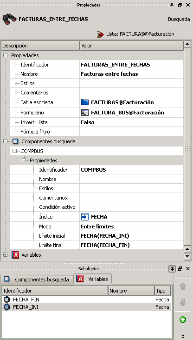
Task: Click the blue folder icon beside FACTURAS@Facturación
Action: click(x=85, y=102)
